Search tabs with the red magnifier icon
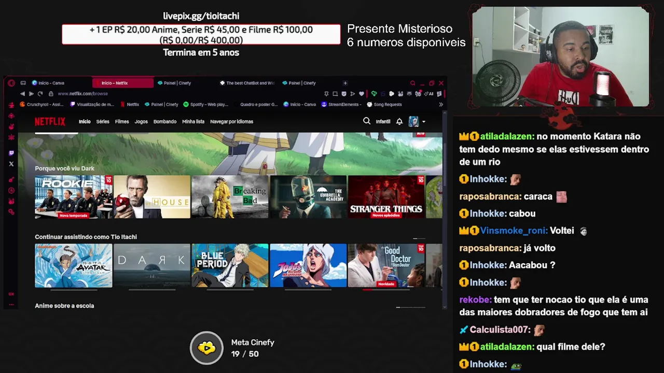 click(x=413, y=83)
